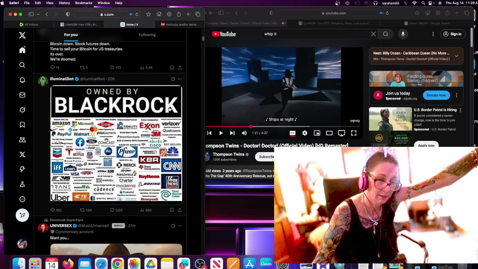Open Google Chrome from the Dock
478x269 pixels.
(117, 264)
